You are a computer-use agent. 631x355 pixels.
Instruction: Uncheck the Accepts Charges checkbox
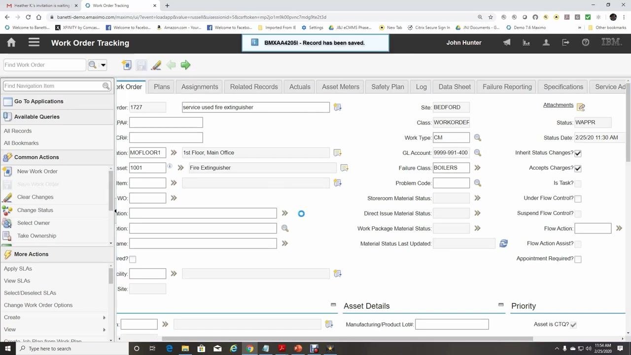(x=578, y=168)
